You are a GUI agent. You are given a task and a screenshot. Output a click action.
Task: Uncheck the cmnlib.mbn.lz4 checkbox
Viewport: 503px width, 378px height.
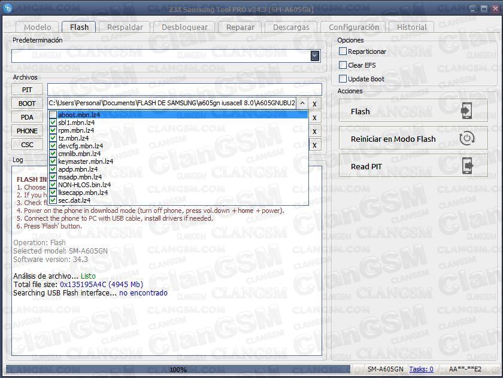(53, 154)
